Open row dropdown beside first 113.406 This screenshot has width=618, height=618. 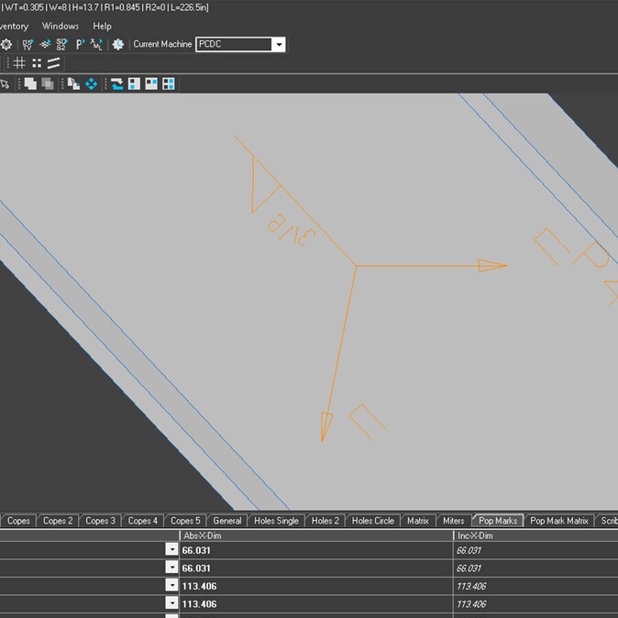(171, 585)
